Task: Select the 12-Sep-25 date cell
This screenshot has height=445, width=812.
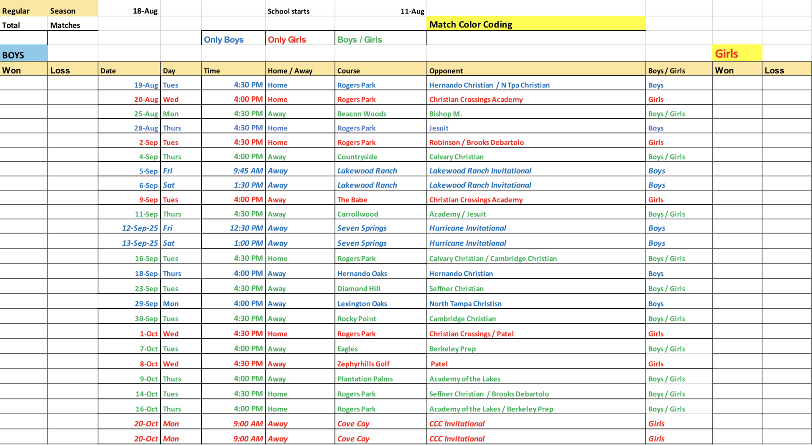Action: 140,228
